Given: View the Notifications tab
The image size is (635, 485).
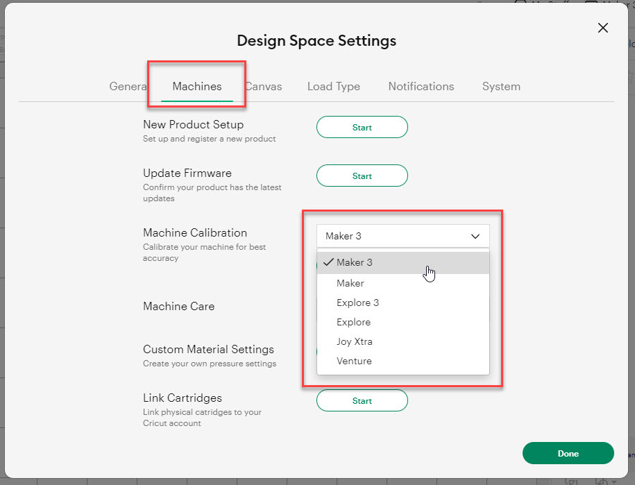Looking at the screenshot, I should pos(421,86).
